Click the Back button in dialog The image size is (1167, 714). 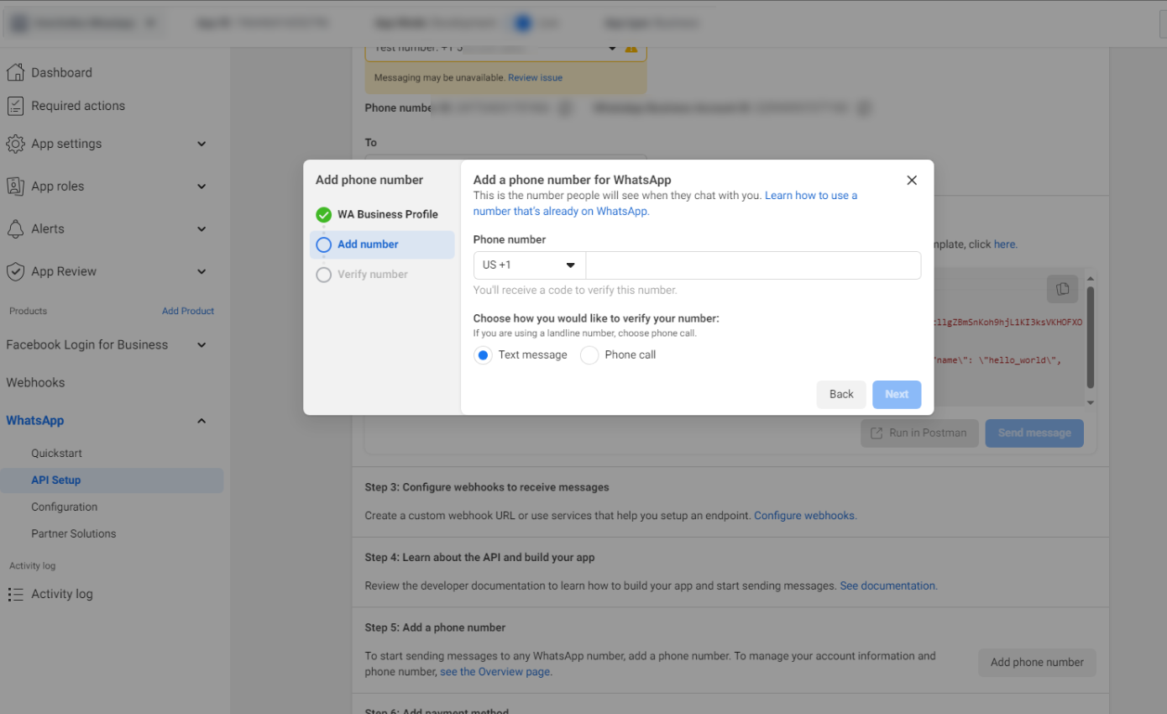tap(840, 395)
